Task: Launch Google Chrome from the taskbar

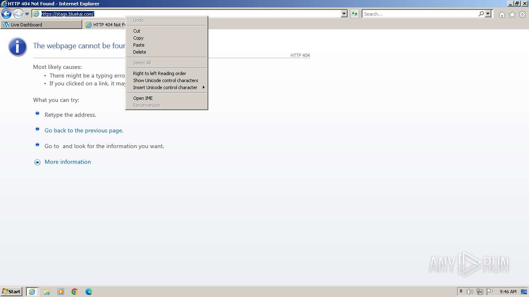Action: (75, 292)
